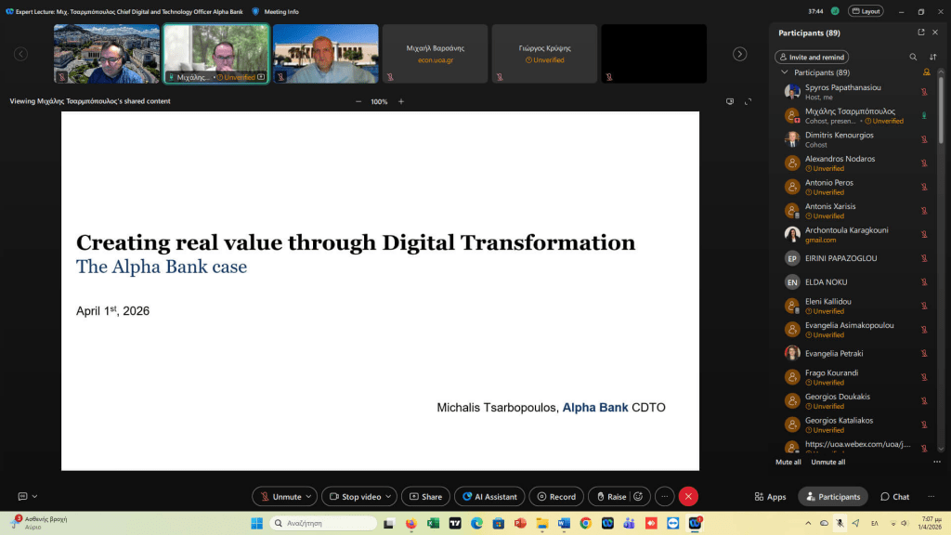Click Mute all
The height and width of the screenshot is (535, 951).
click(x=788, y=462)
